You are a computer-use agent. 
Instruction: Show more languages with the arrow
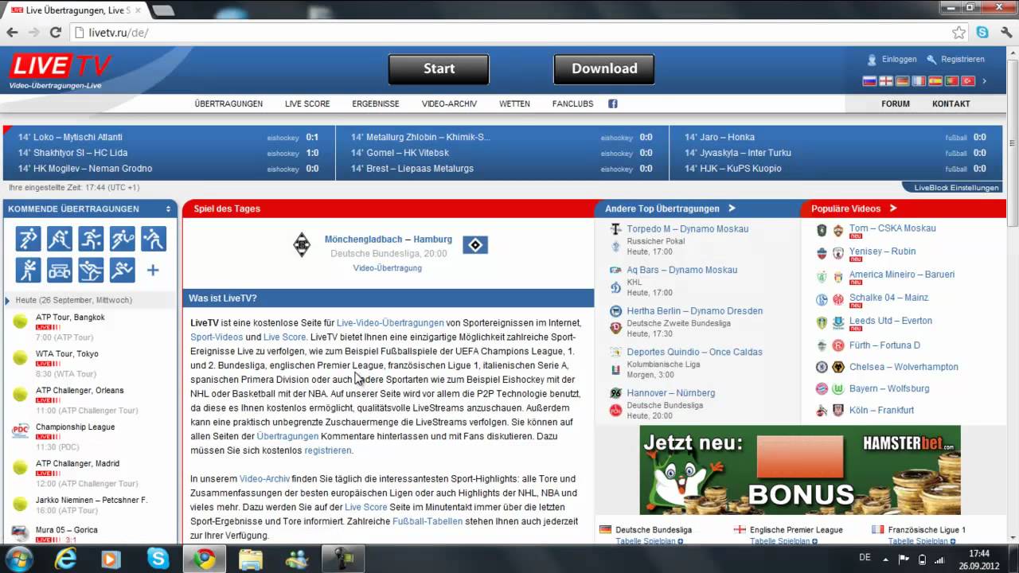click(x=984, y=81)
